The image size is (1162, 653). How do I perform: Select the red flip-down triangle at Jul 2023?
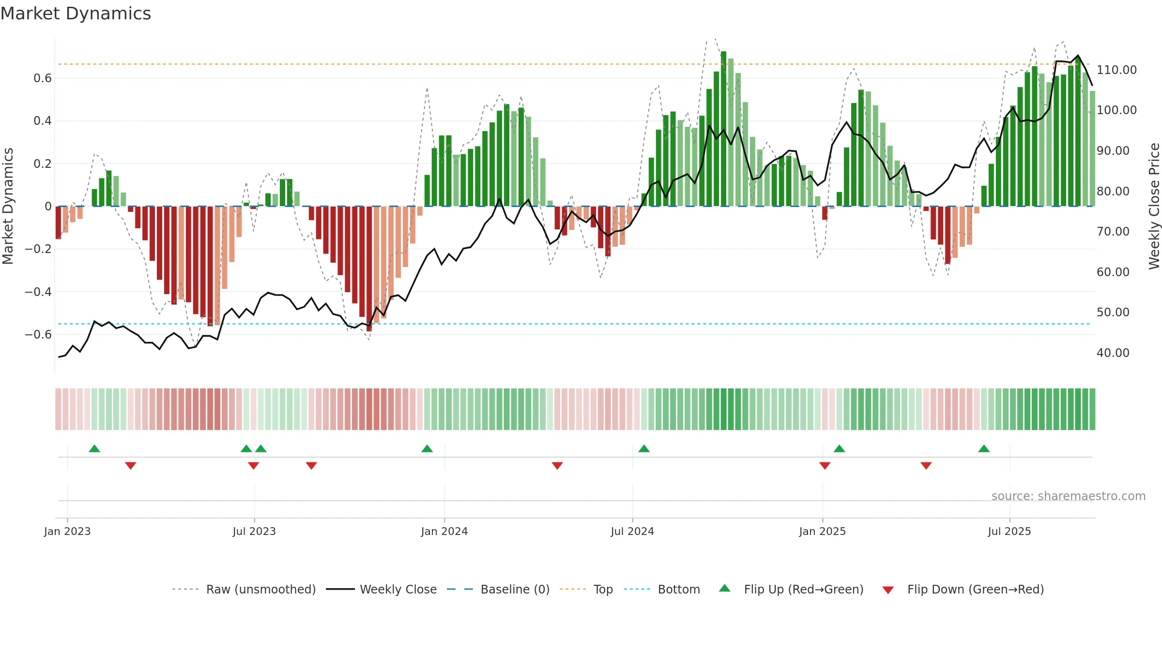254,466
